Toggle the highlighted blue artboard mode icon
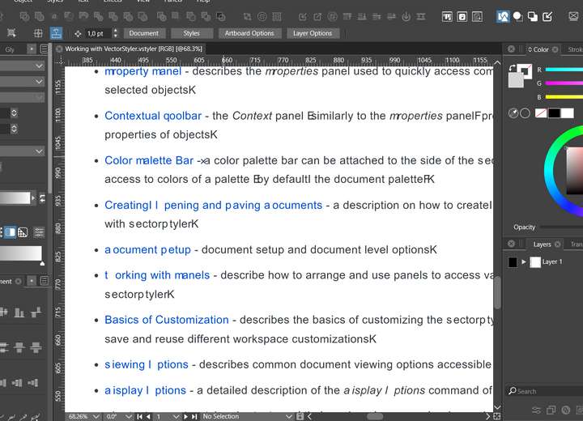 (56, 33)
